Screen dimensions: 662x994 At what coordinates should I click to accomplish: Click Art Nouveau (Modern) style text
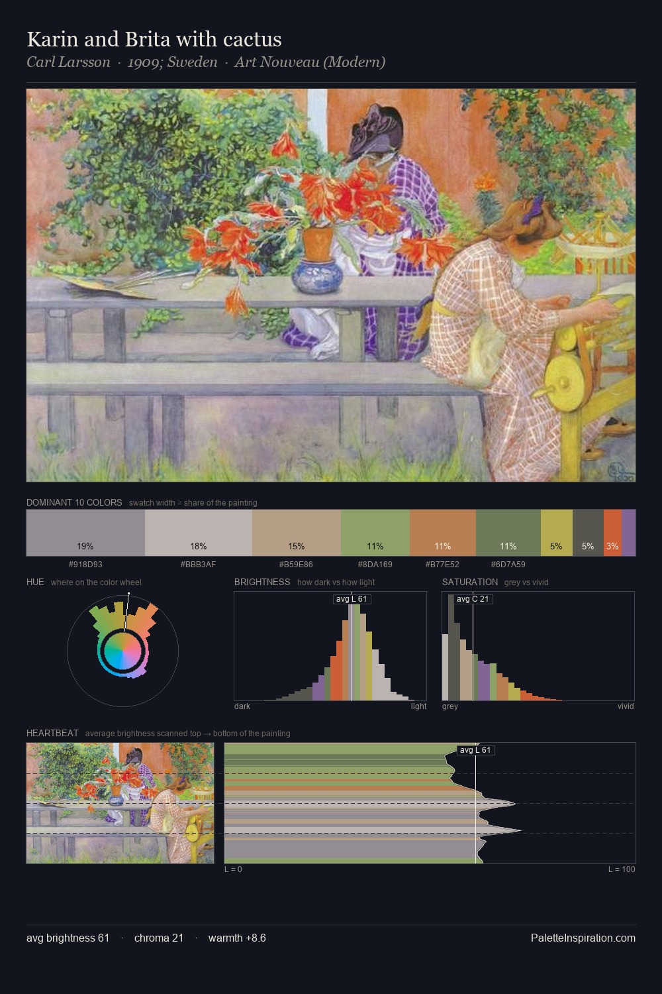tap(309, 62)
